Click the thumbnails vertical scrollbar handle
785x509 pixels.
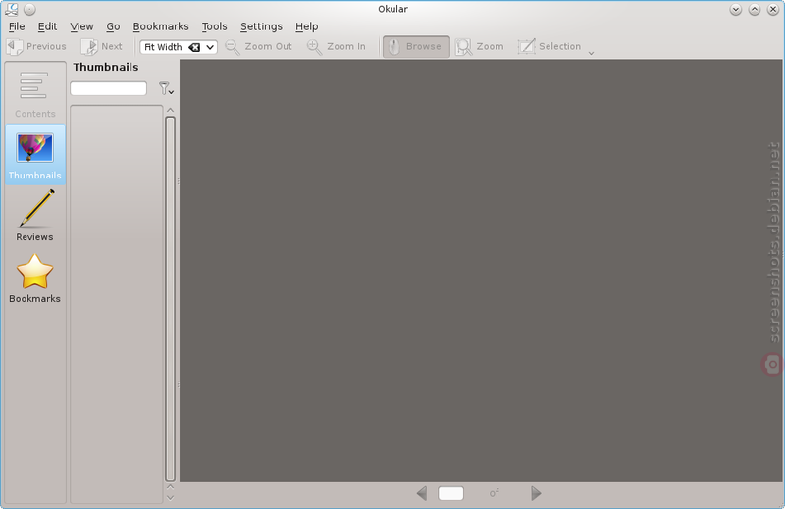point(170,298)
